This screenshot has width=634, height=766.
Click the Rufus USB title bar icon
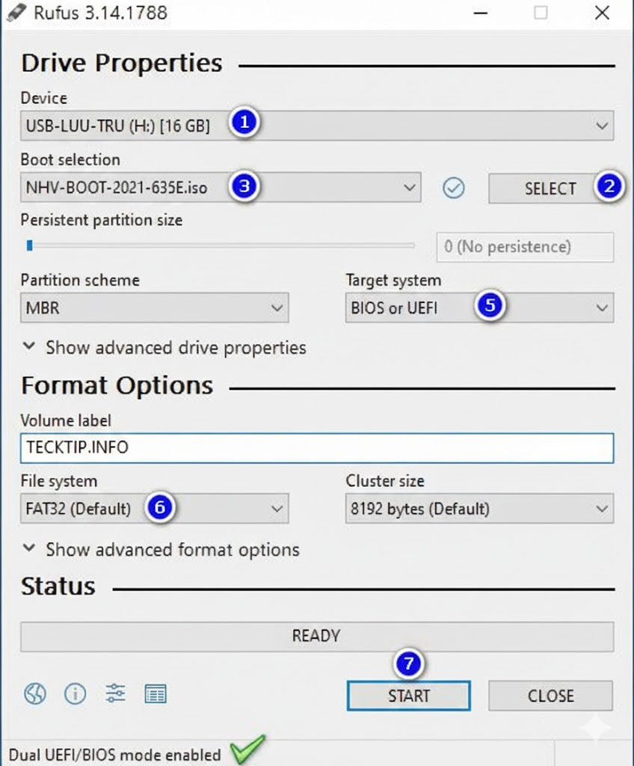[x=15, y=13]
